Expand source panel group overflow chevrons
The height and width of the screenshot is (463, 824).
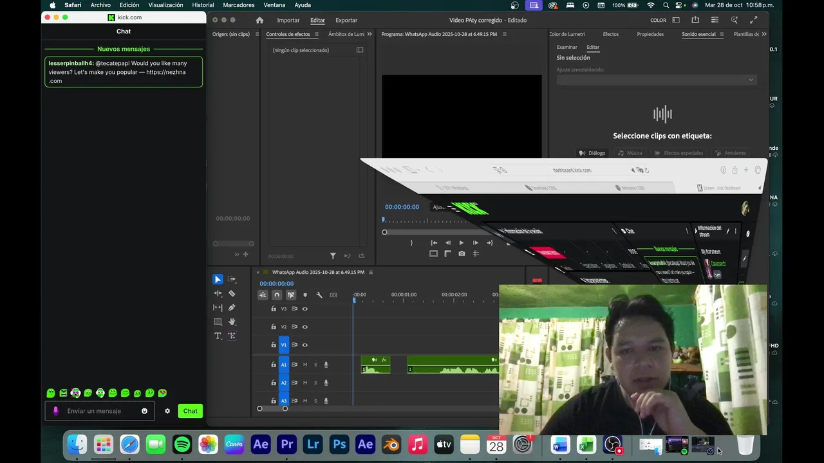pos(370,34)
